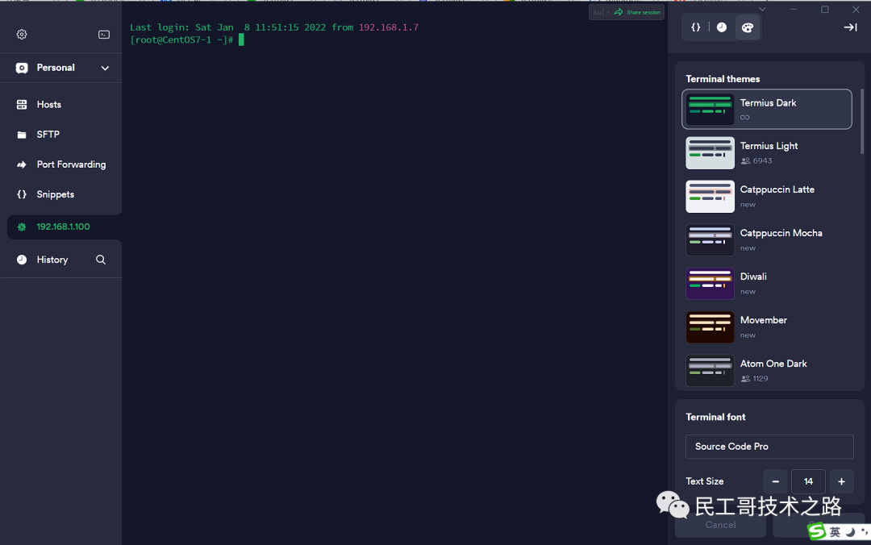Click the new terminal icon in the sidebar
Viewport: 871px width, 545px height.
point(104,35)
